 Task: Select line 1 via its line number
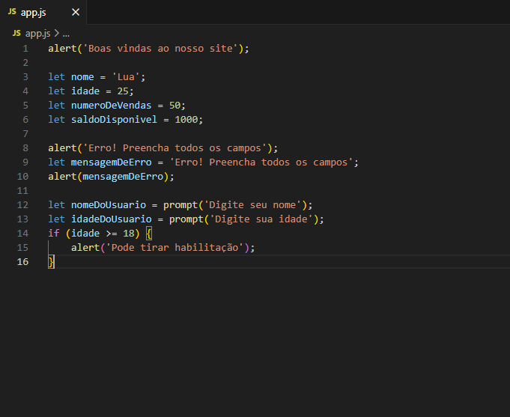point(25,49)
